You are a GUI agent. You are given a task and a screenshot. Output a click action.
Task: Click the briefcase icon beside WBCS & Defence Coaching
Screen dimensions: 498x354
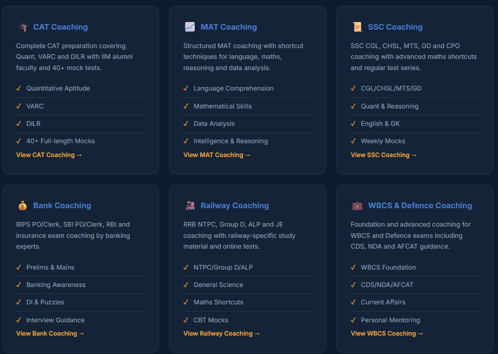tap(357, 206)
